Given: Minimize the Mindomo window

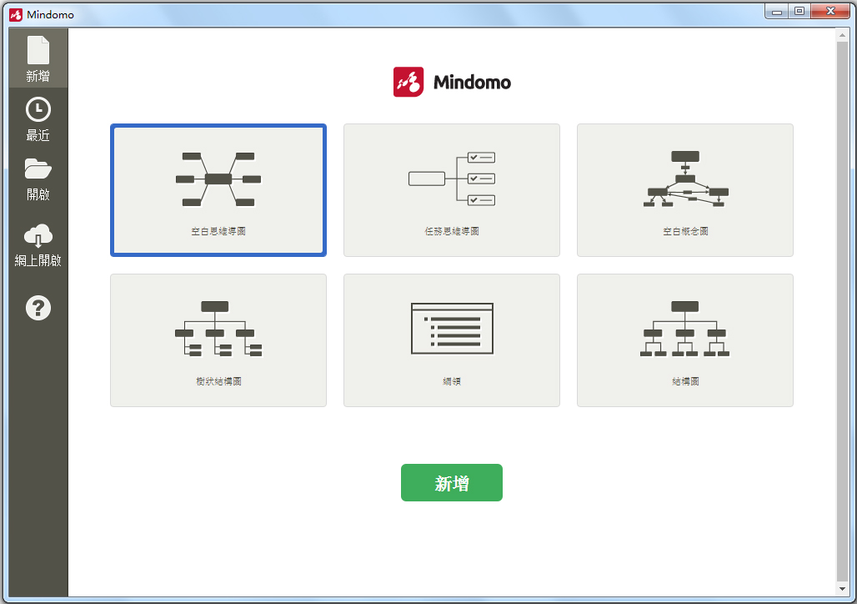Looking at the screenshot, I should click(777, 12).
